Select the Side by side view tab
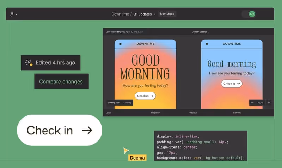 coord(114,103)
